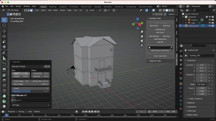This screenshot has width=216, height=121.
Task: Click the Add Roof button
Action: point(166,26)
